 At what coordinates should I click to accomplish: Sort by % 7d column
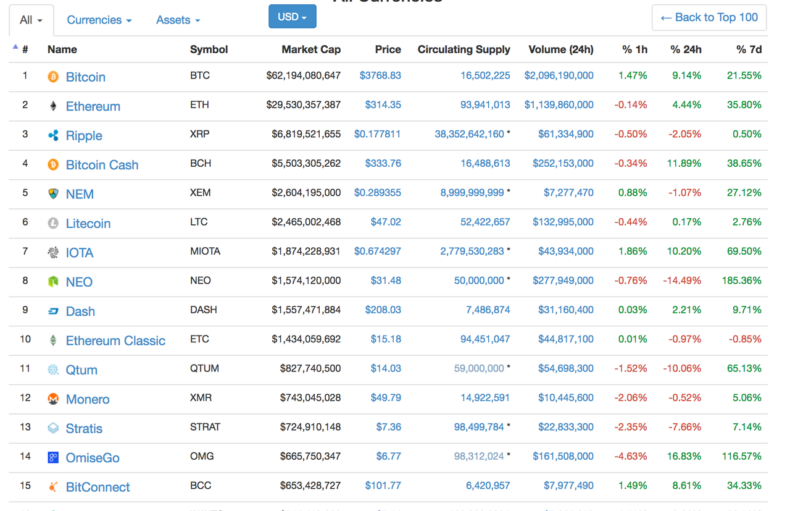click(x=749, y=49)
